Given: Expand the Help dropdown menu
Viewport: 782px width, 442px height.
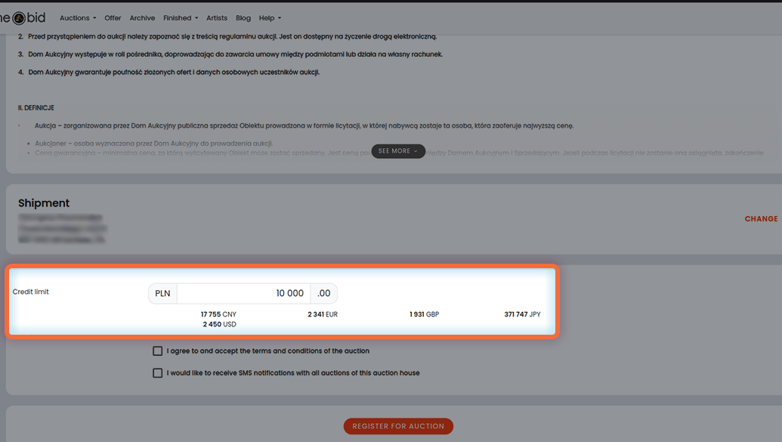Looking at the screenshot, I should point(270,18).
